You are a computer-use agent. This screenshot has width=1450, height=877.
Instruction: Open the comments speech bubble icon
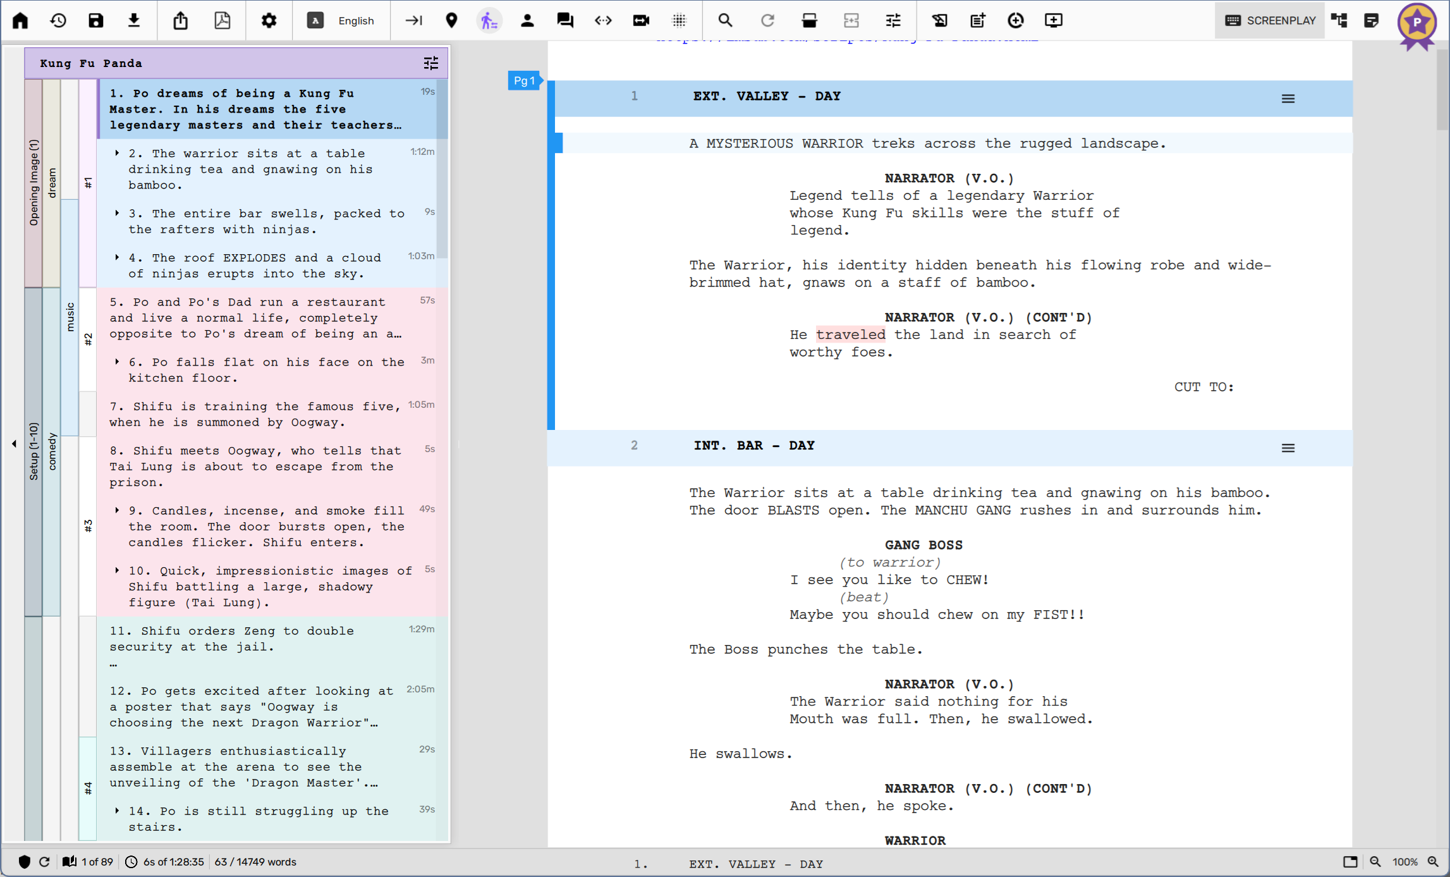565,20
